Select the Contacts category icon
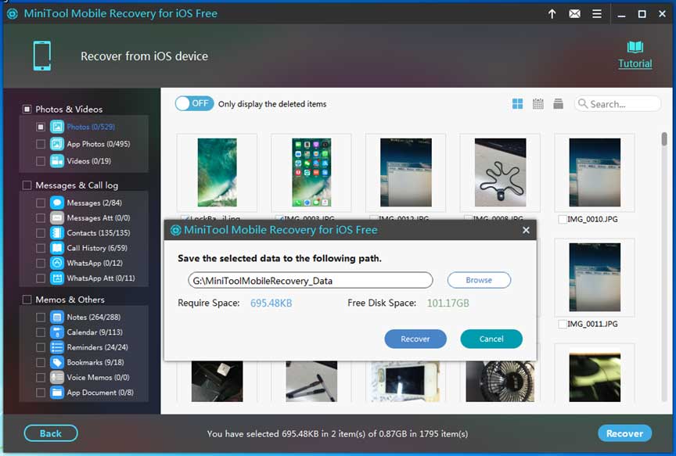This screenshot has width=676, height=456. (57, 233)
